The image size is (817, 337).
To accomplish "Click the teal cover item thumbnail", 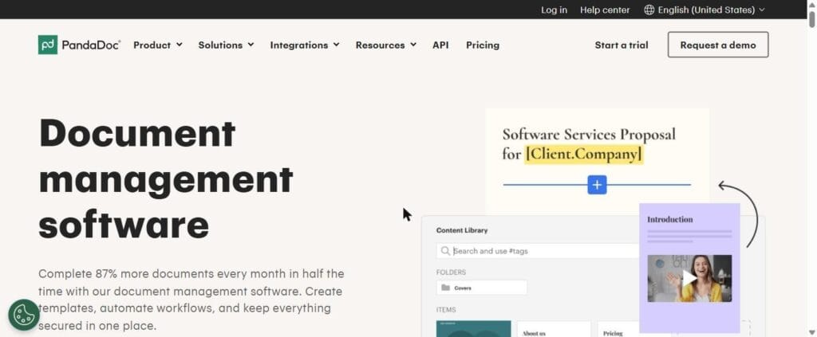I will coord(474,329).
